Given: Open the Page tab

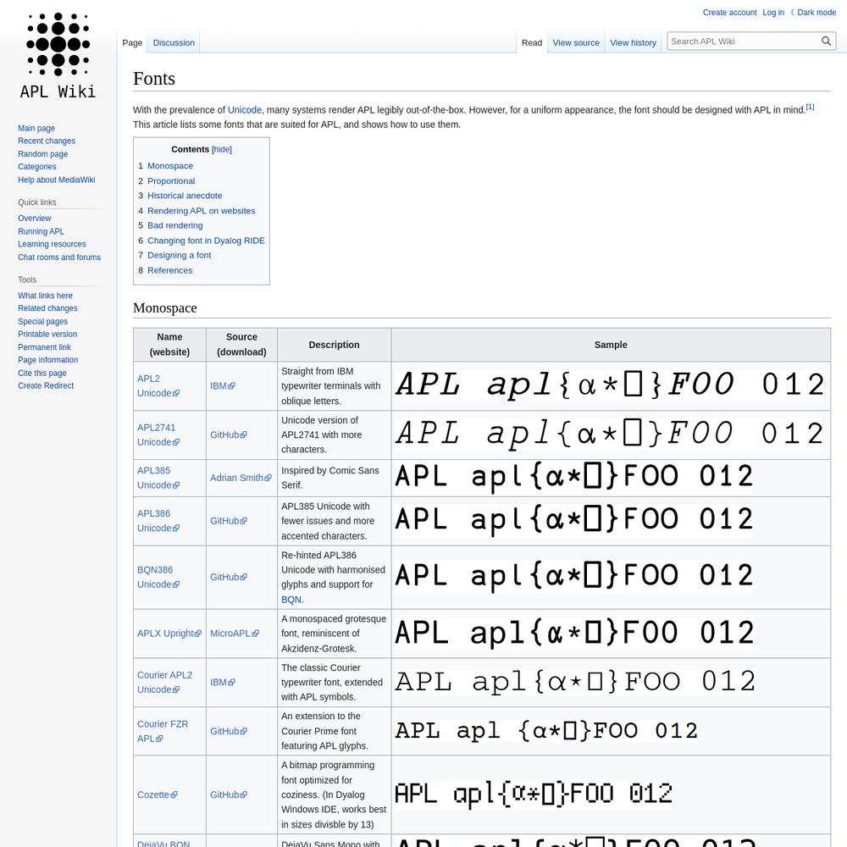Looking at the screenshot, I should (132, 42).
